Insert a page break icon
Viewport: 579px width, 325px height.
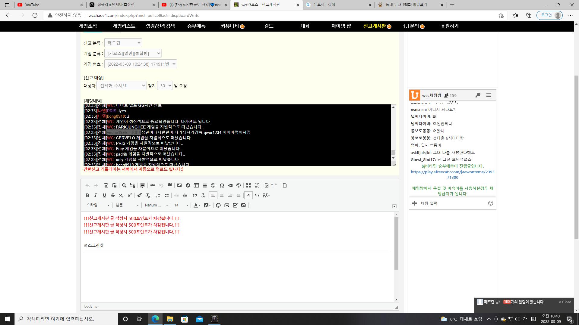tap(230, 185)
